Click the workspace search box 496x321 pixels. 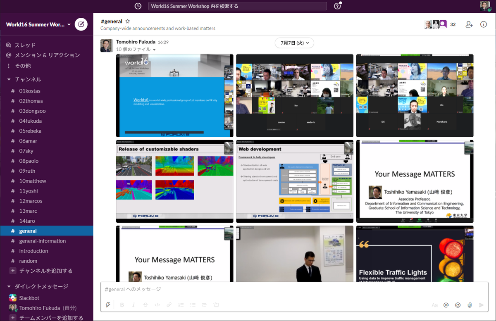[x=237, y=6]
